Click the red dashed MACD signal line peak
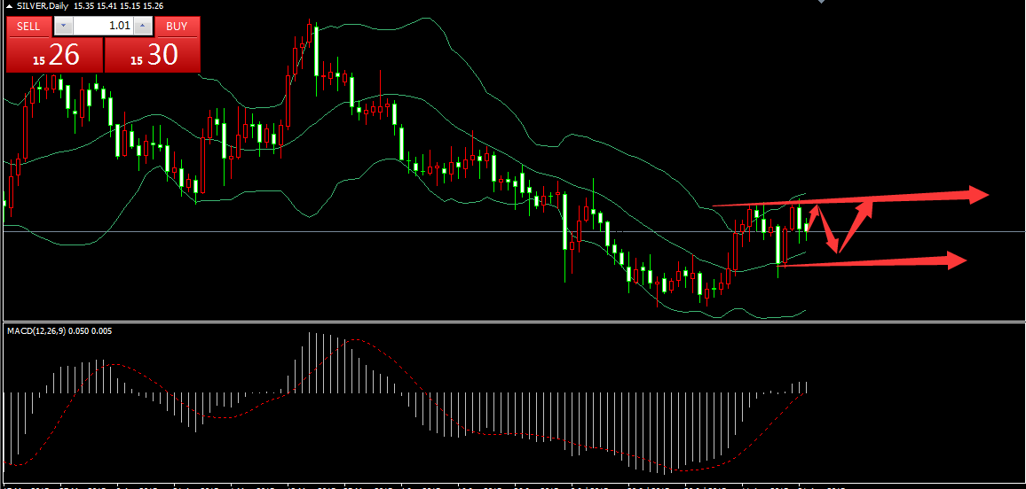Image resolution: width=1026 pixels, height=489 pixels. coord(355,340)
